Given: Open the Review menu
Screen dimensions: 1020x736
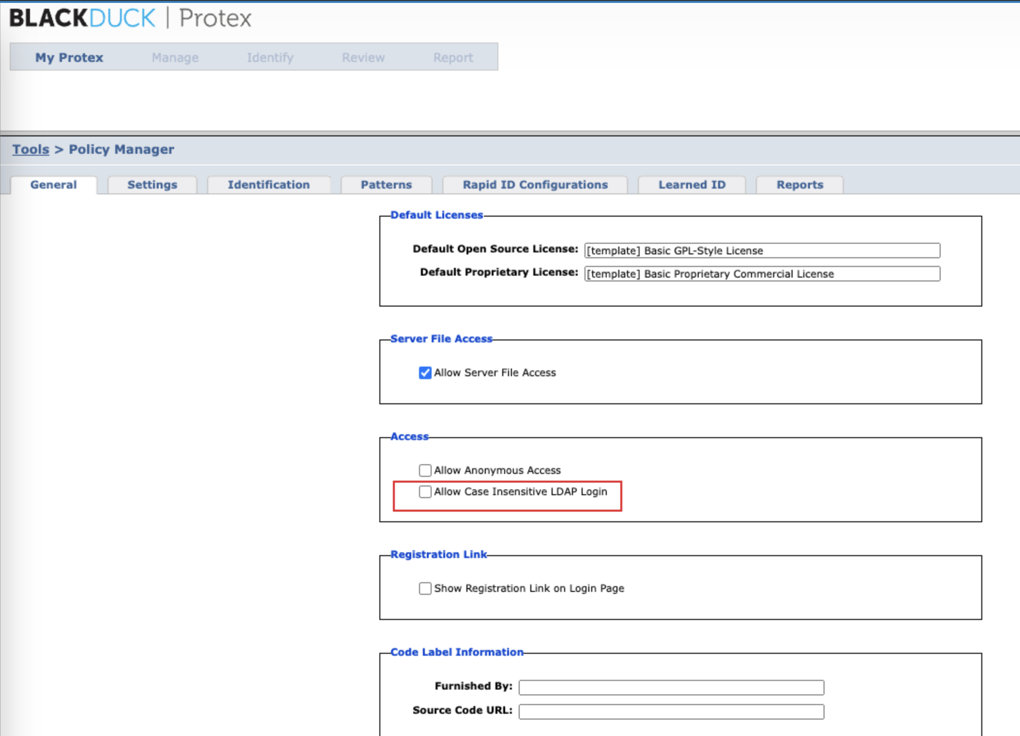Looking at the screenshot, I should (363, 58).
